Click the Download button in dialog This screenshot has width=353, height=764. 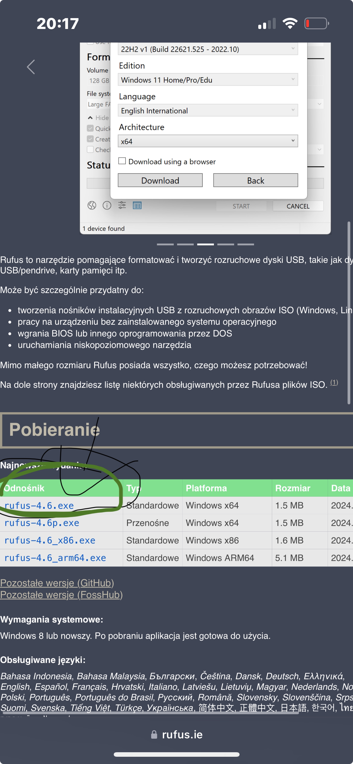tap(160, 180)
